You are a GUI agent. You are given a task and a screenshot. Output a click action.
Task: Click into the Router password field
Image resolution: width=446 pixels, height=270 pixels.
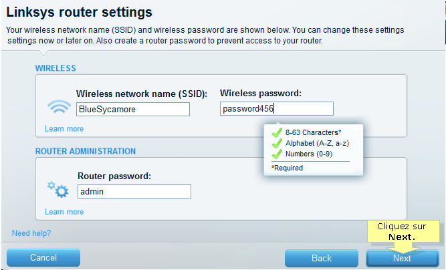click(134, 192)
